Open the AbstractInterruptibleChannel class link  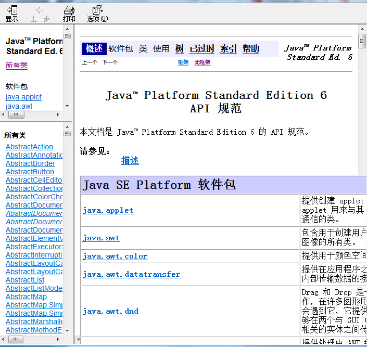pyautogui.click(x=34, y=255)
